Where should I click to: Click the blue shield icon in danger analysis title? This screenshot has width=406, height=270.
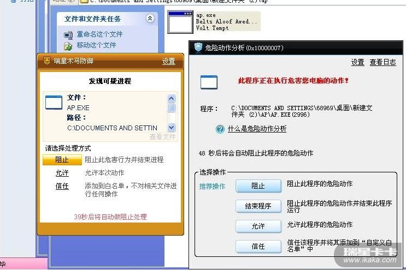(198, 47)
